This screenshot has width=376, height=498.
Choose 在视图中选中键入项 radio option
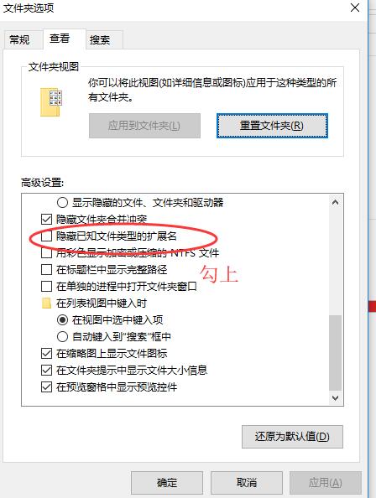pos(62,319)
